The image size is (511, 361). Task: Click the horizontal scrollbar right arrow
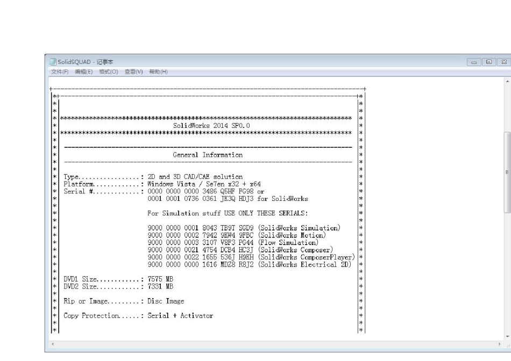point(499,344)
